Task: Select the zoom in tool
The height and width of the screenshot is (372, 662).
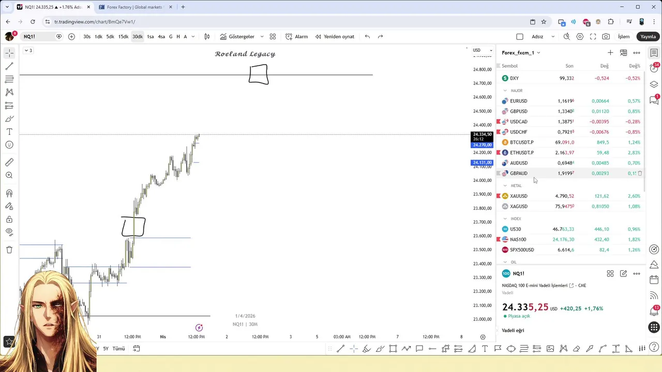Action: point(9,176)
